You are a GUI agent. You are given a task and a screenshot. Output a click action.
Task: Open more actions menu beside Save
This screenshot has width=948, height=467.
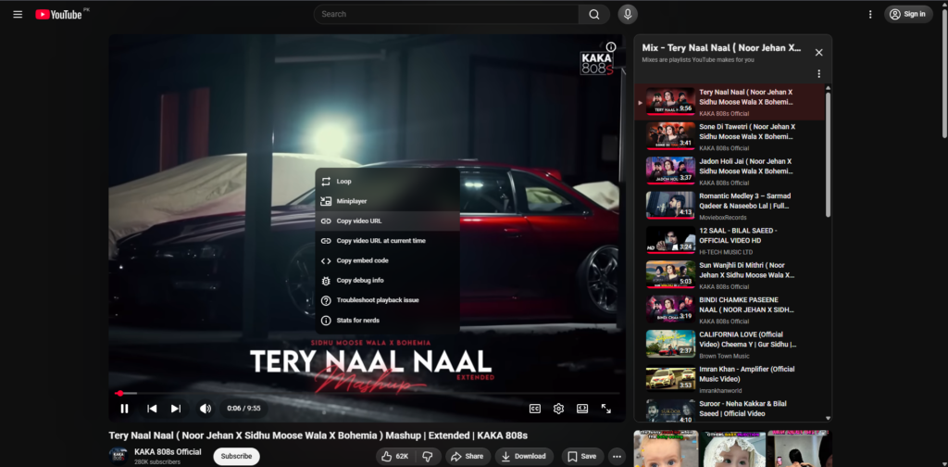click(617, 456)
